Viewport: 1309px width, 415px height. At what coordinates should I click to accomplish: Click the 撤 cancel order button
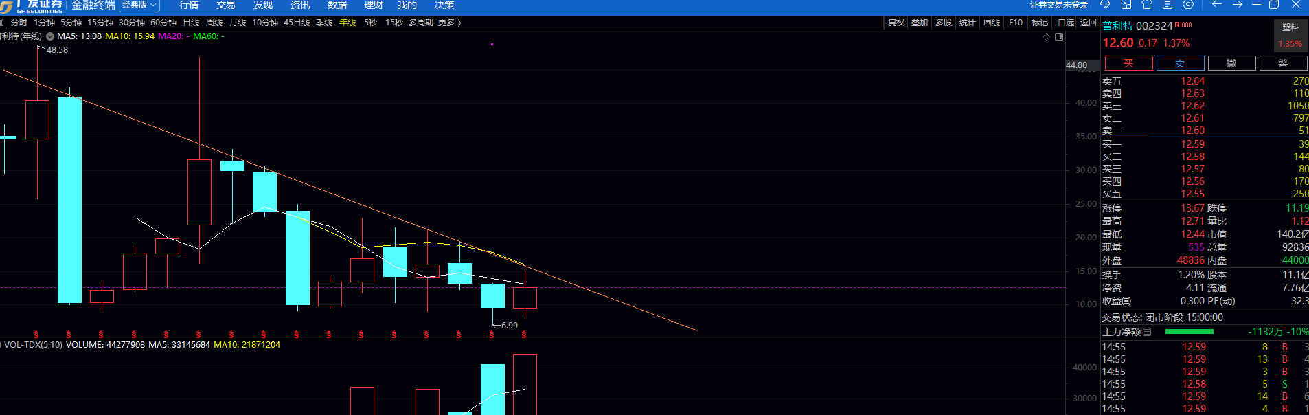(x=1231, y=63)
